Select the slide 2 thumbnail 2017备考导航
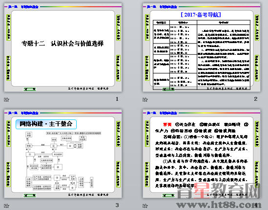 click(x=202, y=47)
